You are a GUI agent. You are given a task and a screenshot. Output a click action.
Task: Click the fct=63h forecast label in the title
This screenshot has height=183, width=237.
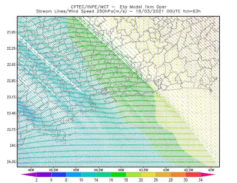click(x=192, y=11)
